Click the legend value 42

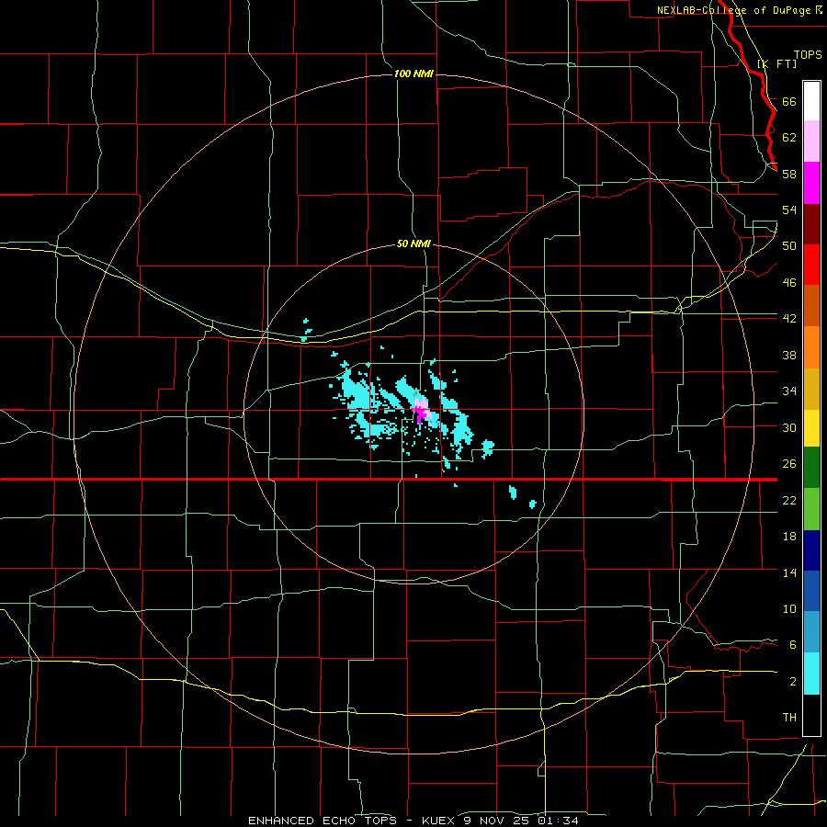click(x=789, y=319)
